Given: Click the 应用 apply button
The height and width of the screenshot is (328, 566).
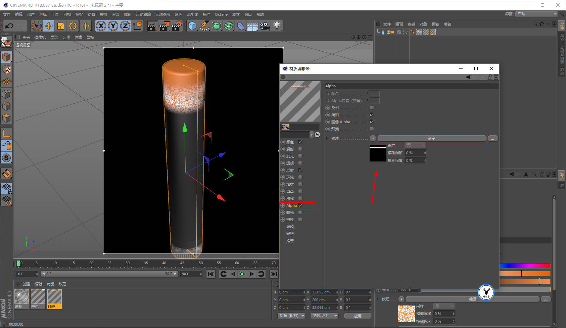Looking at the screenshot, I should click(x=358, y=316).
